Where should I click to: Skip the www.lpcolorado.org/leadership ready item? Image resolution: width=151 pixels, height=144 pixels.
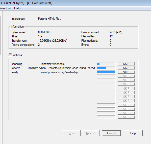[x=126, y=72]
